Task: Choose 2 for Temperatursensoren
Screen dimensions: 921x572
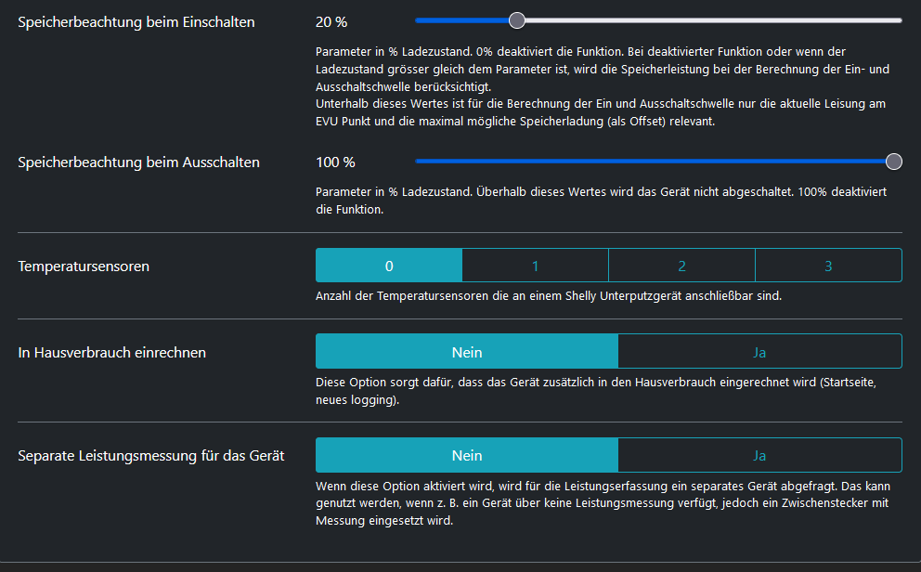Action: point(681,266)
